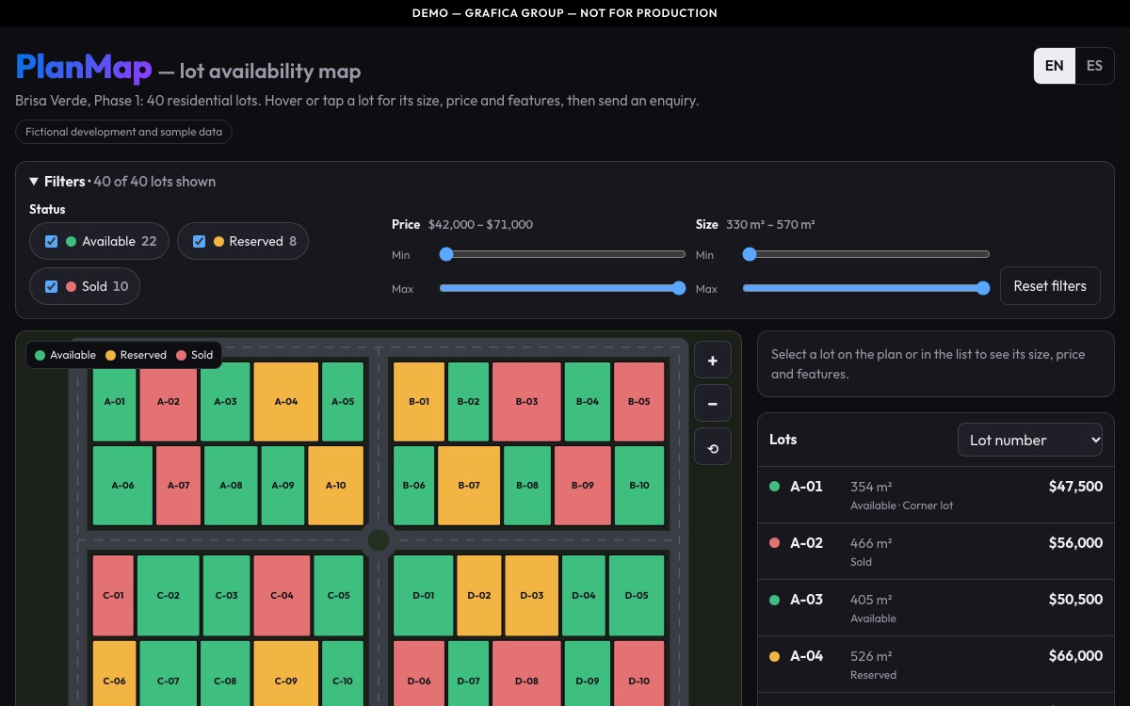The height and width of the screenshot is (706, 1130).
Task: Select lot B-08 on the map
Action: [527, 486]
